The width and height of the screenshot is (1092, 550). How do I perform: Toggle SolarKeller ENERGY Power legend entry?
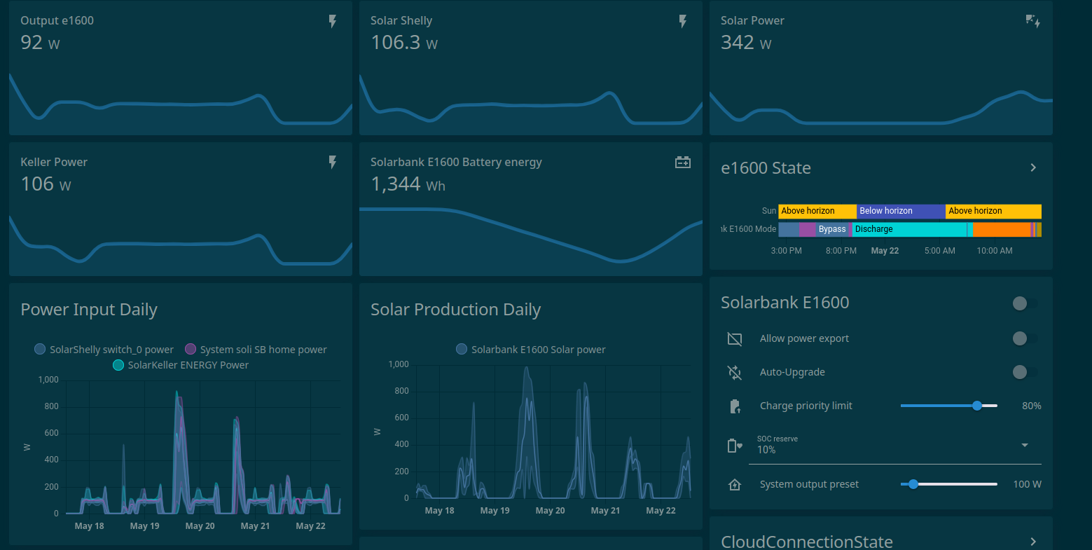tap(181, 365)
